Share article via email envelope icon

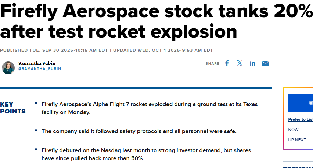click(x=265, y=63)
